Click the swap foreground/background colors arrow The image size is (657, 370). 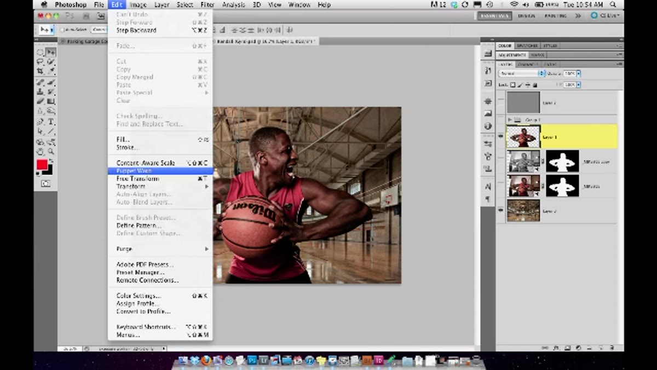click(x=51, y=161)
